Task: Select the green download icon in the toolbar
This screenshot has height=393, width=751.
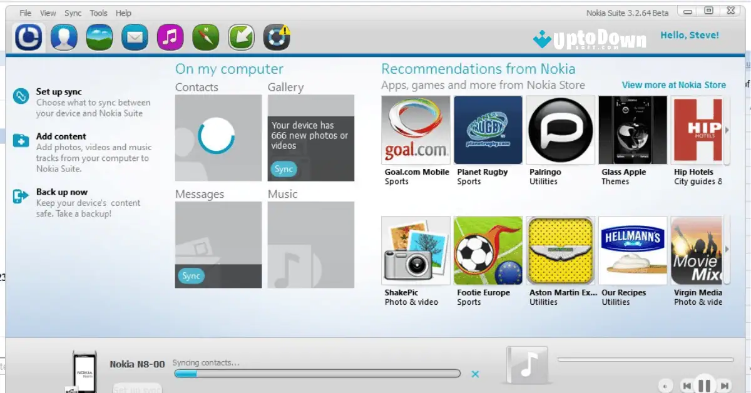Action: [x=242, y=37]
